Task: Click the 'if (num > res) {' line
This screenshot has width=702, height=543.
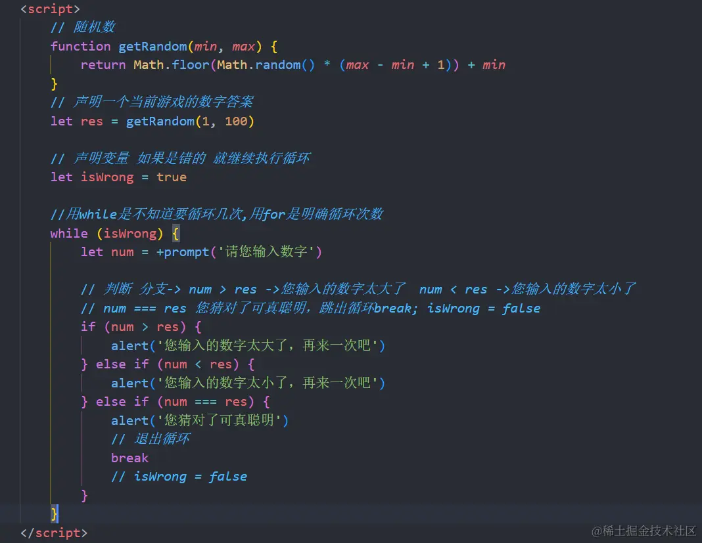Action: point(141,327)
